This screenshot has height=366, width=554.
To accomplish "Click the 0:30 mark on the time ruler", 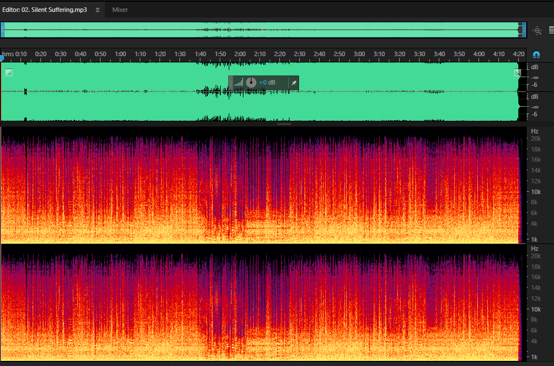I will 60,54.
